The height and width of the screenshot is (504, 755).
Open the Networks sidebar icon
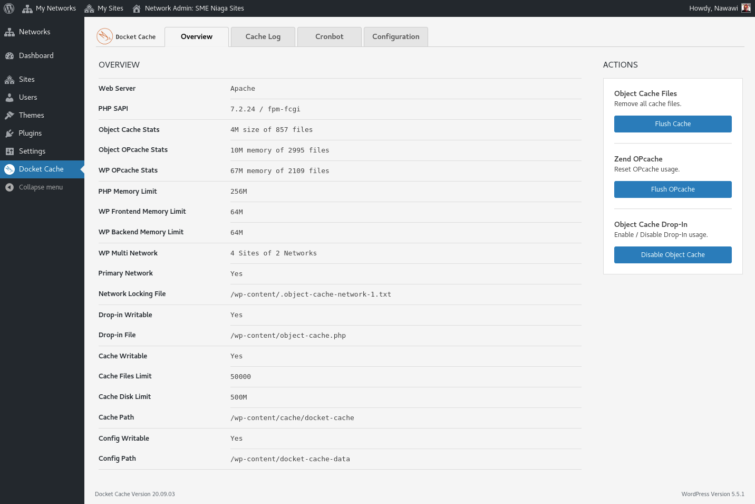coord(9,32)
